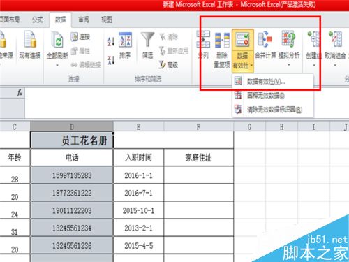This screenshot has height=262, width=349.
Task: Expand the 取消组合 dropdown arrow
Action: [x=335, y=65]
